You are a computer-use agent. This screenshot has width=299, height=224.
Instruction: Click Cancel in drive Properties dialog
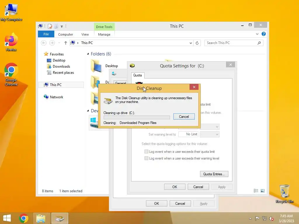tap(180, 203)
